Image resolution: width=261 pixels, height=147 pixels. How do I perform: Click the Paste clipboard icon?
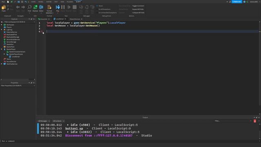click(x=4, y=7)
